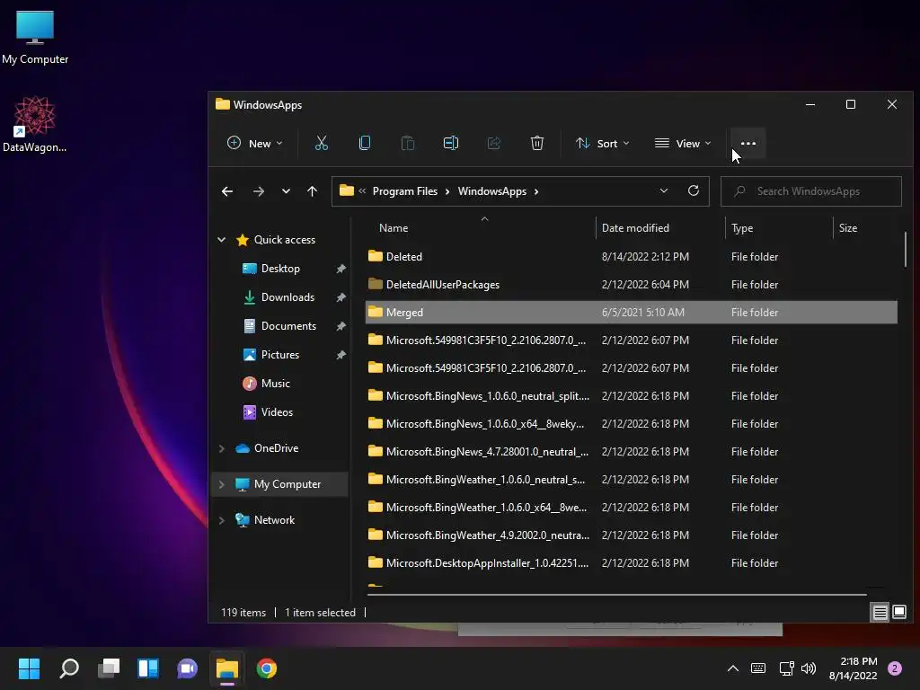Select Downloads in Quick access
The height and width of the screenshot is (690, 920).
pyautogui.click(x=287, y=296)
